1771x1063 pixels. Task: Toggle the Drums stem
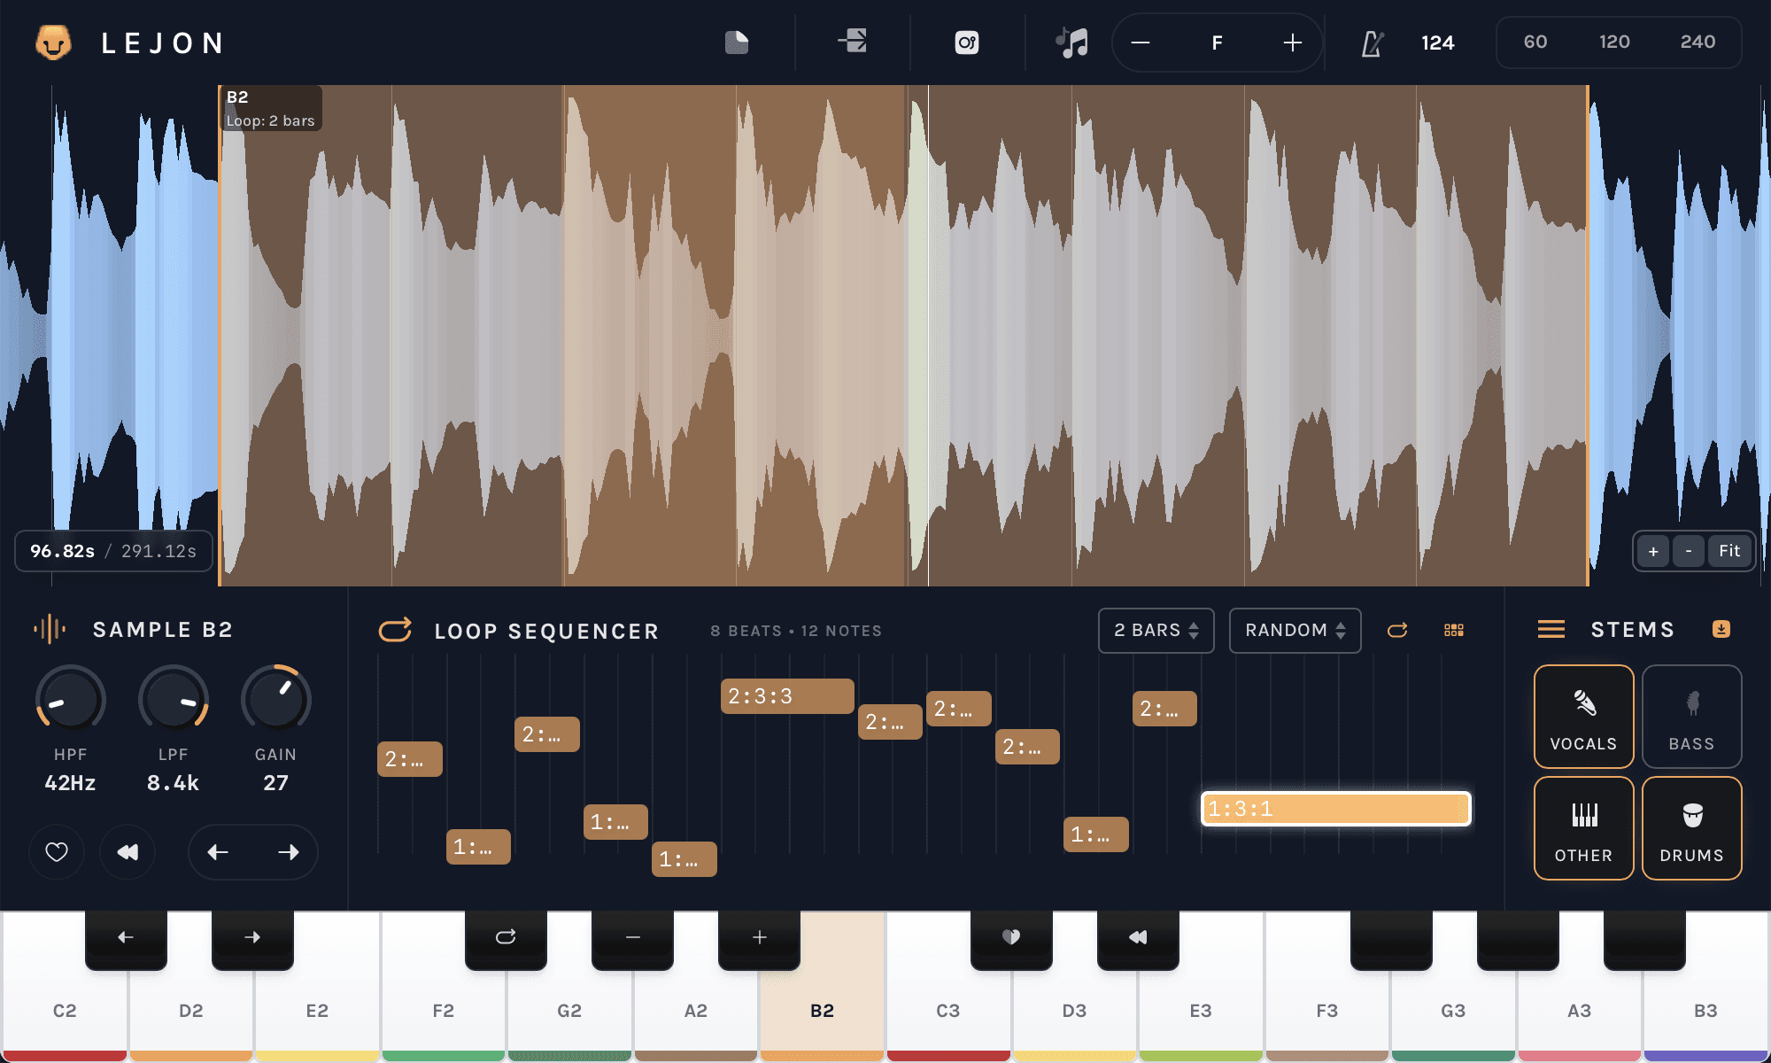1691,827
